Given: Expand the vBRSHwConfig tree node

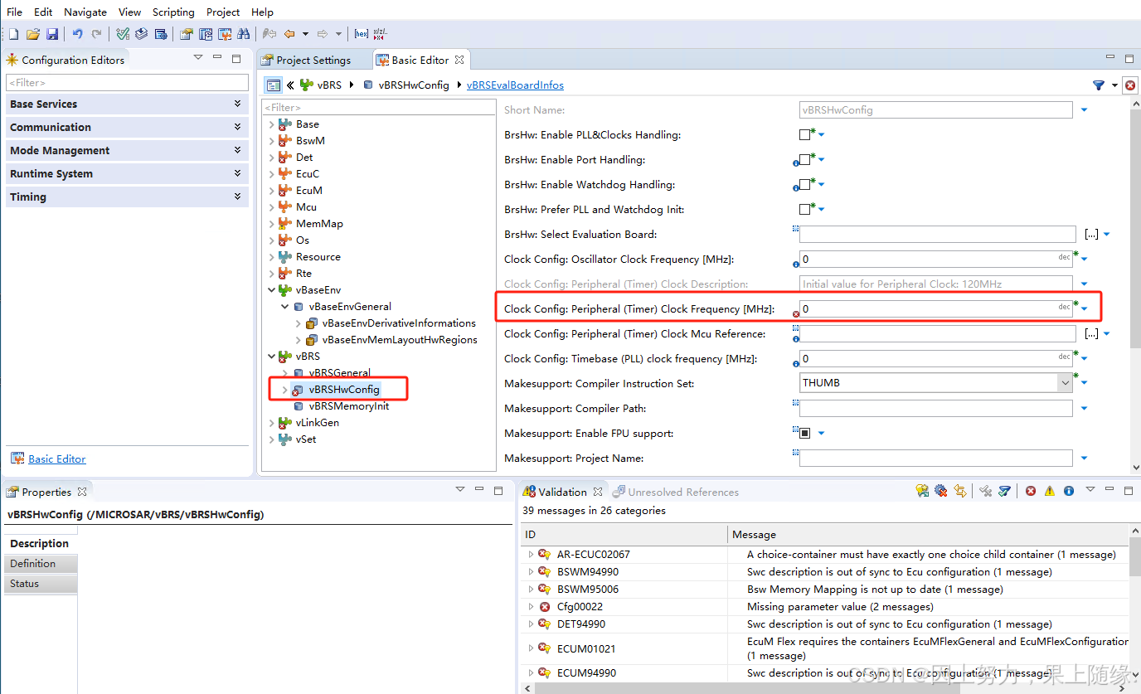Looking at the screenshot, I should pyautogui.click(x=284, y=390).
